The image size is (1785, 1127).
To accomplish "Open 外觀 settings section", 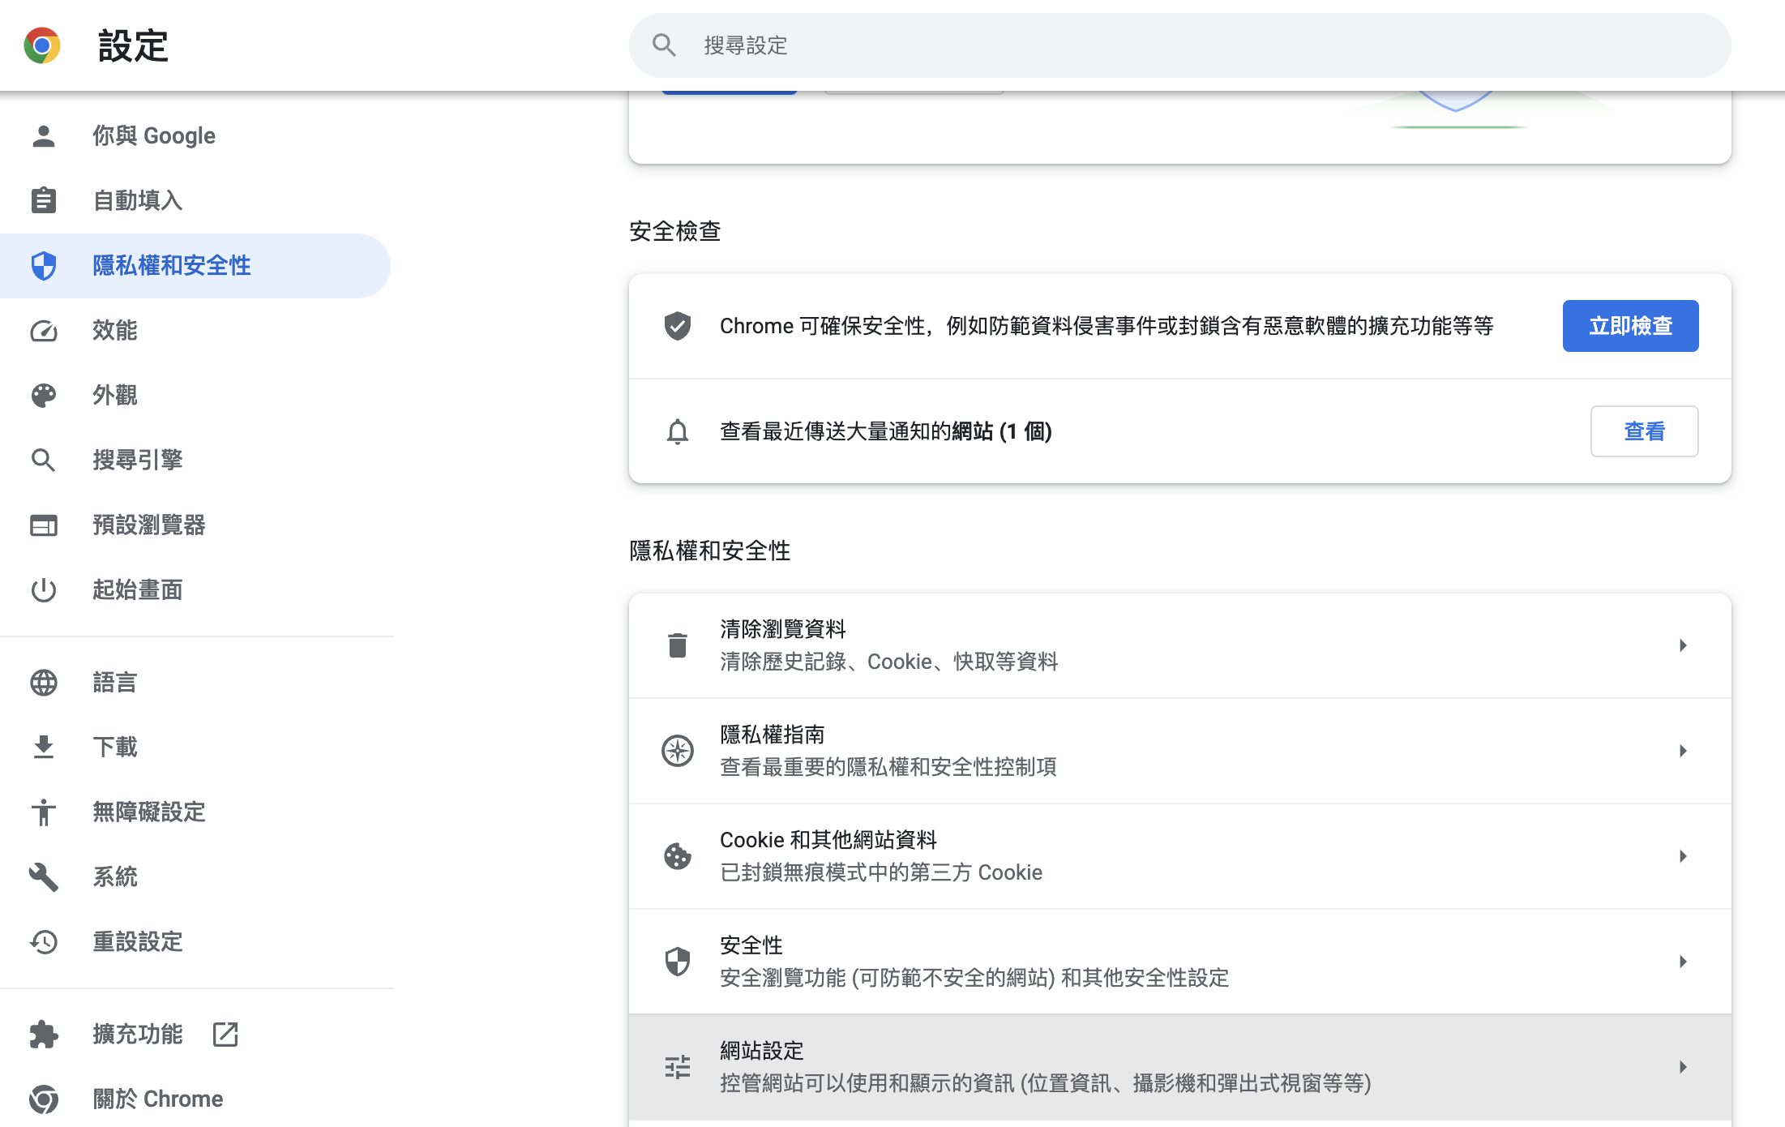I will pyautogui.click(x=115, y=395).
